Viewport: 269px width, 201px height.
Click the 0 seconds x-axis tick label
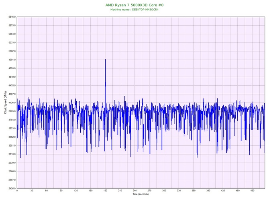[x=17, y=191]
